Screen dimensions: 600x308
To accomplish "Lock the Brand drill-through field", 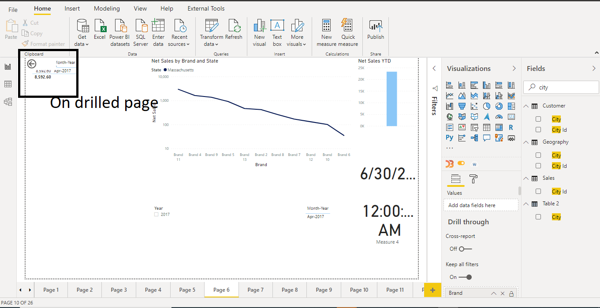I will (x=511, y=293).
